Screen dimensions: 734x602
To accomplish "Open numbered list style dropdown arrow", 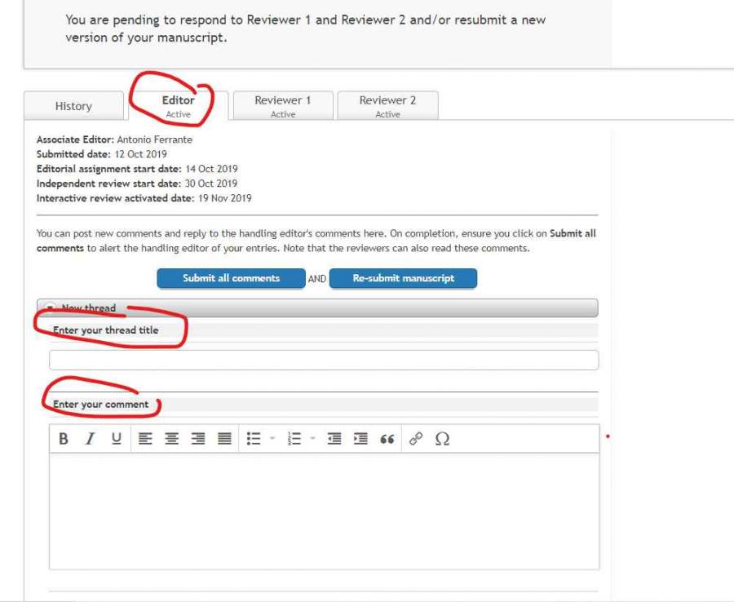I will click(x=312, y=439).
